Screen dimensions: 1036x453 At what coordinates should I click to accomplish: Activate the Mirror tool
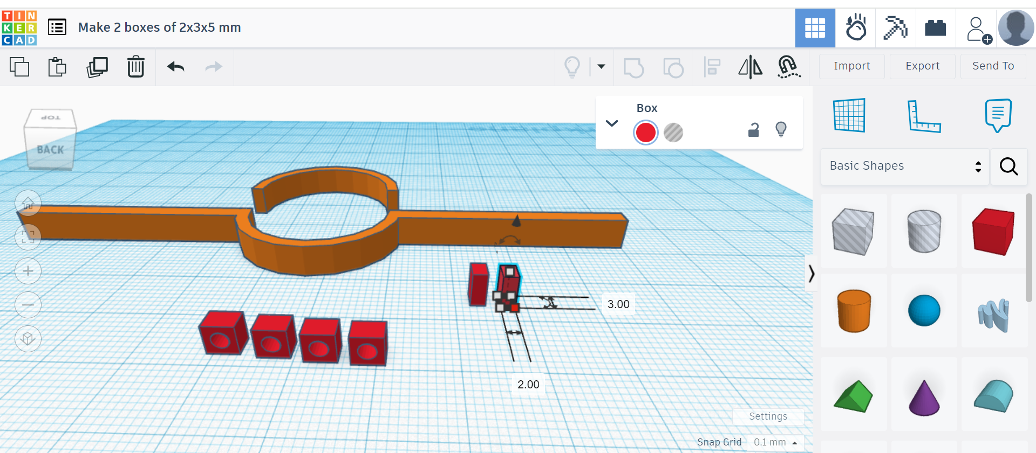(x=751, y=67)
